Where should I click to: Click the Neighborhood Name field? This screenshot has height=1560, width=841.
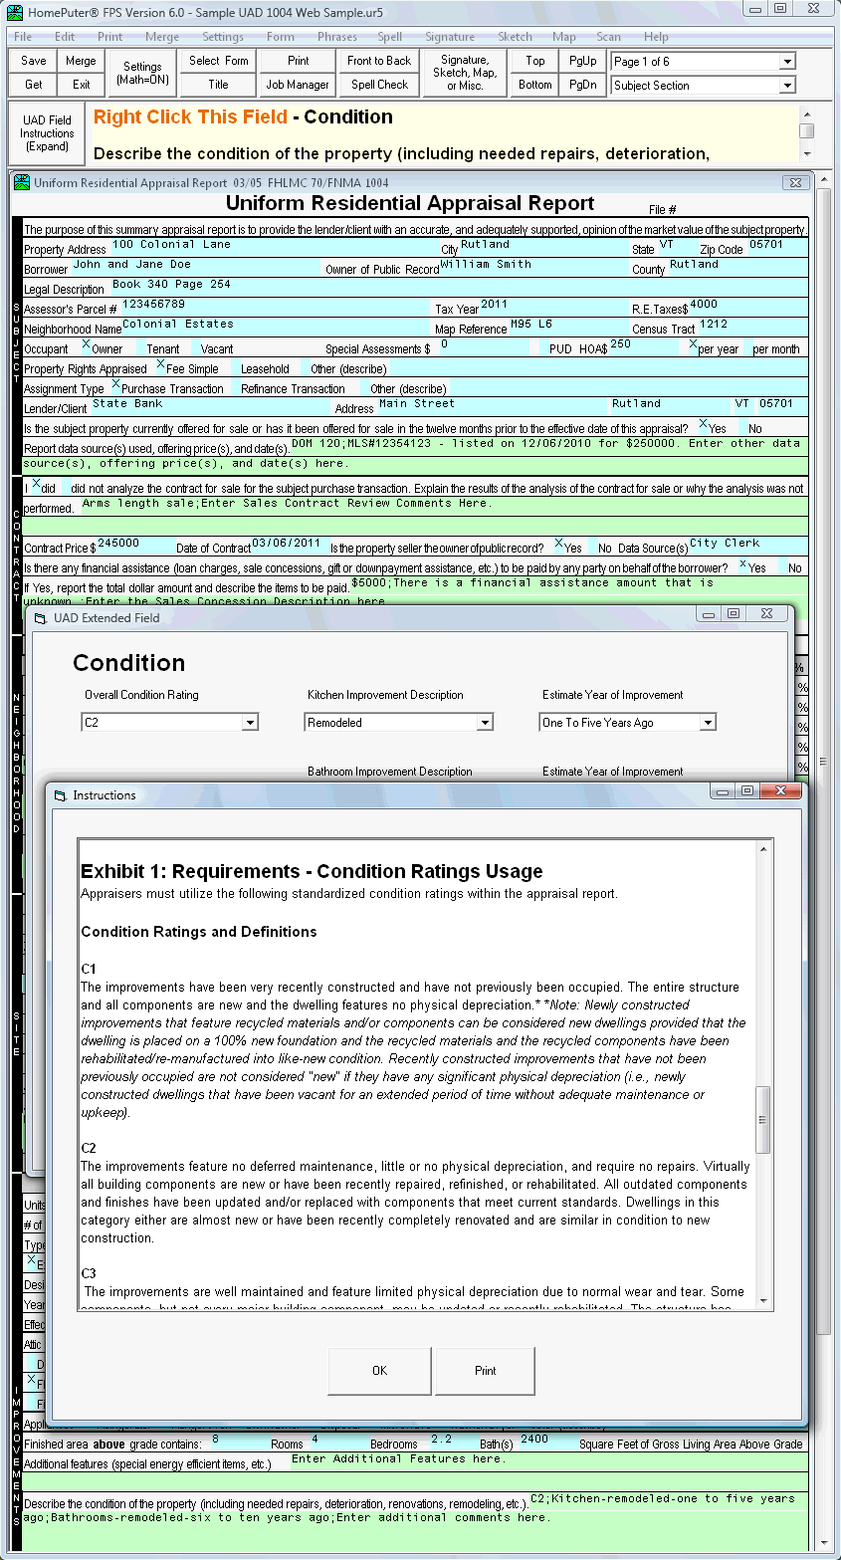pyautogui.click(x=276, y=326)
